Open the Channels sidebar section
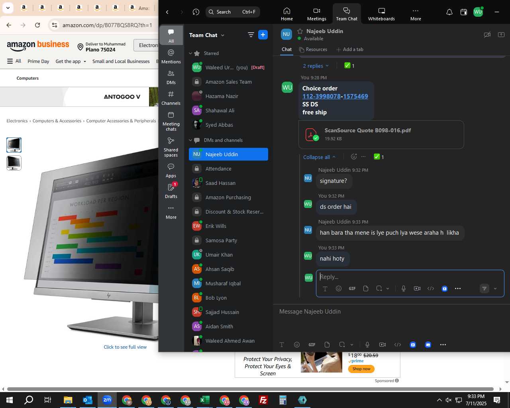510x408 pixels. pyautogui.click(x=171, y=98)
